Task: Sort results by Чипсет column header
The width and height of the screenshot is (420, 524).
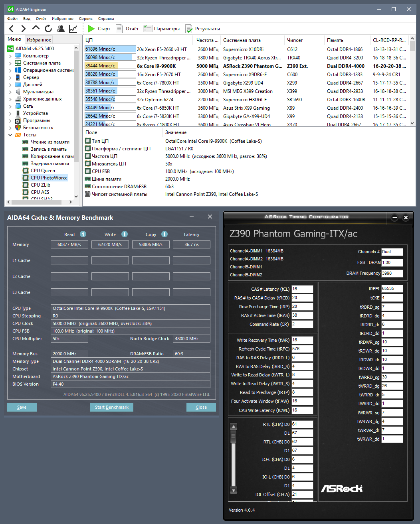Action: (x=304, y=40)
